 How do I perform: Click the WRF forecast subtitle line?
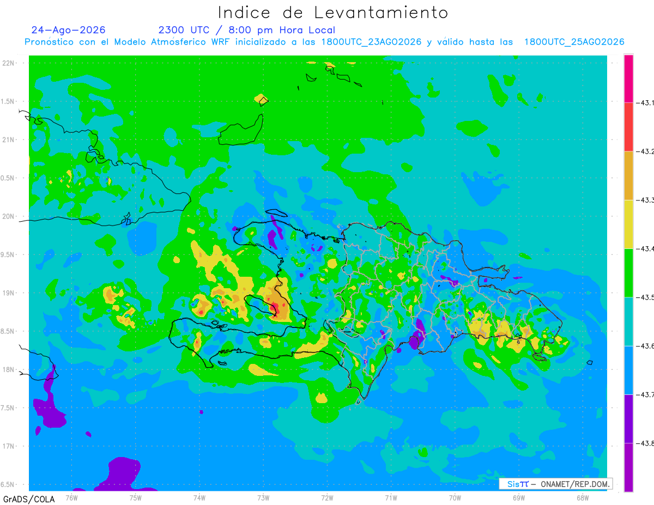coord(325,42)
